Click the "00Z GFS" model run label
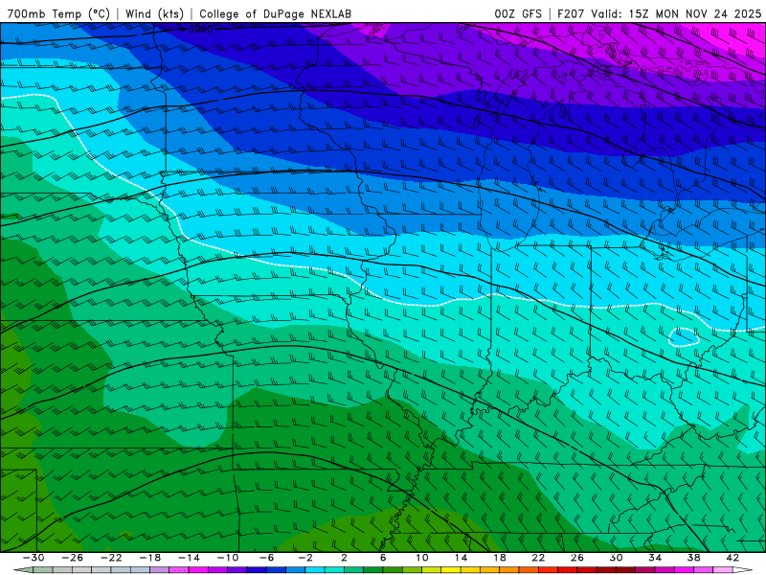This screenshot has width=766, height=575. (x=518, y=13)
